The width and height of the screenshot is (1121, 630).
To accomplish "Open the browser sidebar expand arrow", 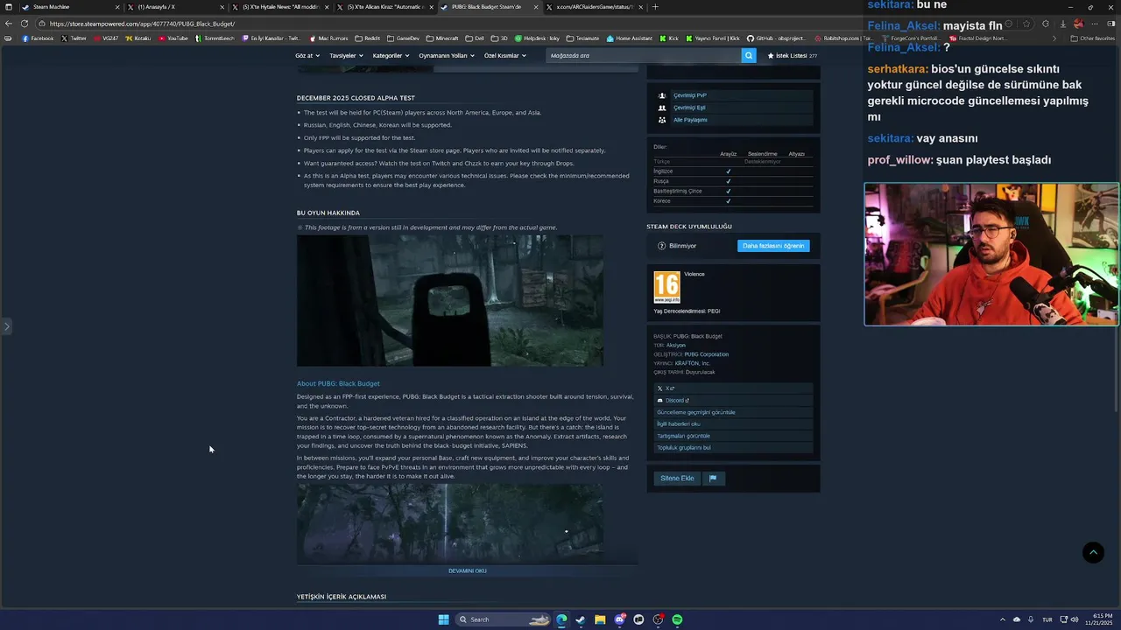I will (6, 326).
